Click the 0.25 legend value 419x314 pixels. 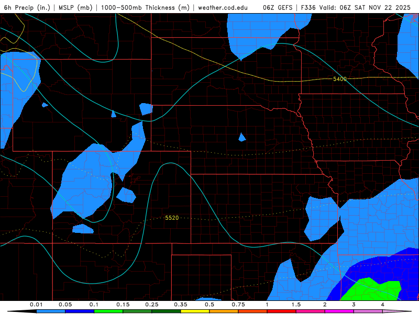pos(152,305)
